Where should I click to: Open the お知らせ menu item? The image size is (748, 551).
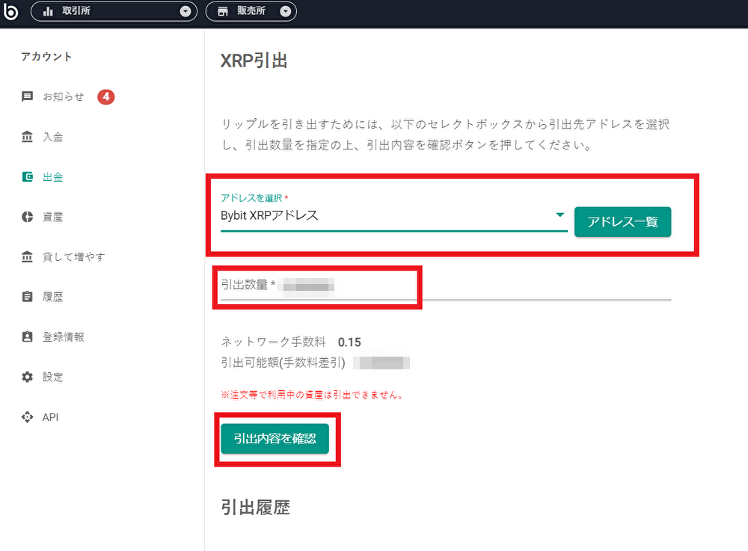point(63,96)
